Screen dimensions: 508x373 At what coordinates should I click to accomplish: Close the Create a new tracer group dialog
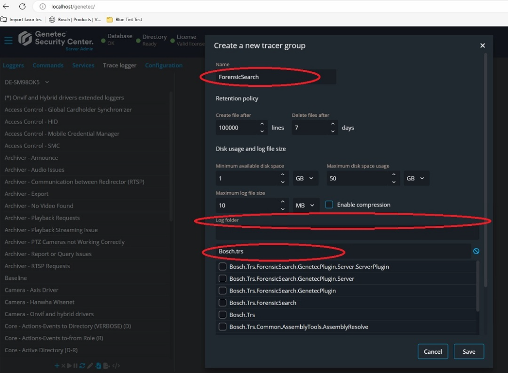(482, 46)
